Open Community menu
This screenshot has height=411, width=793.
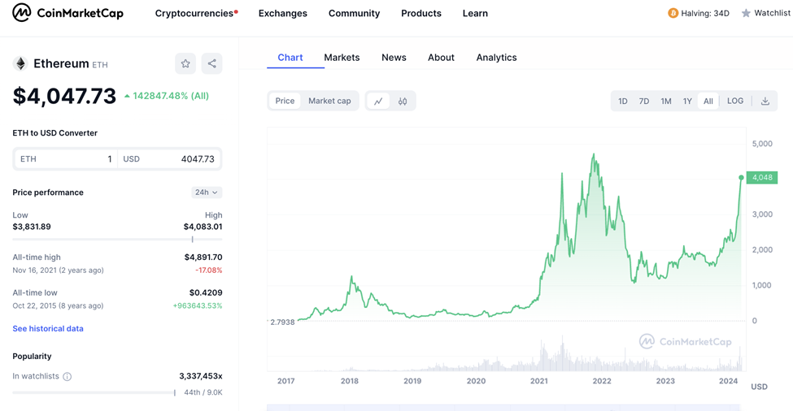coord(354,13)
